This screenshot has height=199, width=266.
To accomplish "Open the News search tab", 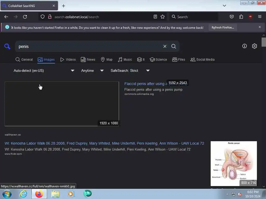I will point(88,60).
